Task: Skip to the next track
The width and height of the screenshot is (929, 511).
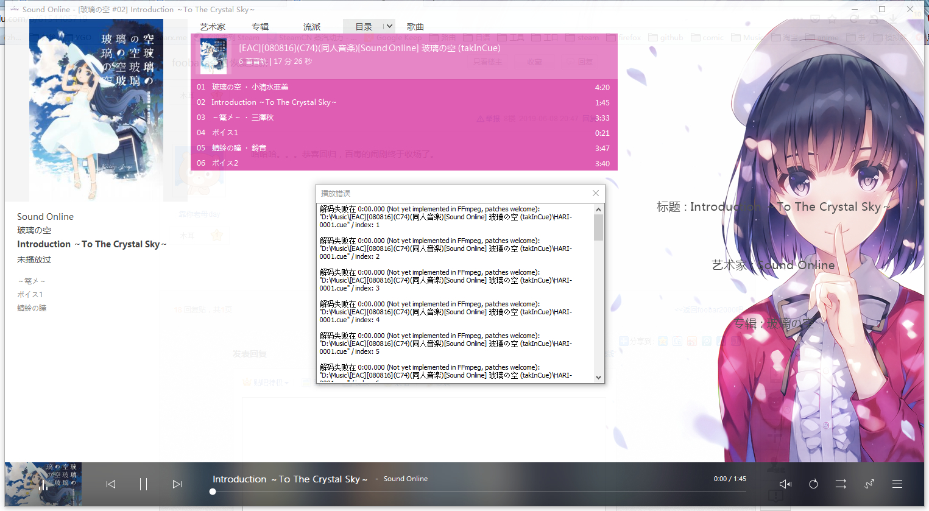Action: pos(177,484)
